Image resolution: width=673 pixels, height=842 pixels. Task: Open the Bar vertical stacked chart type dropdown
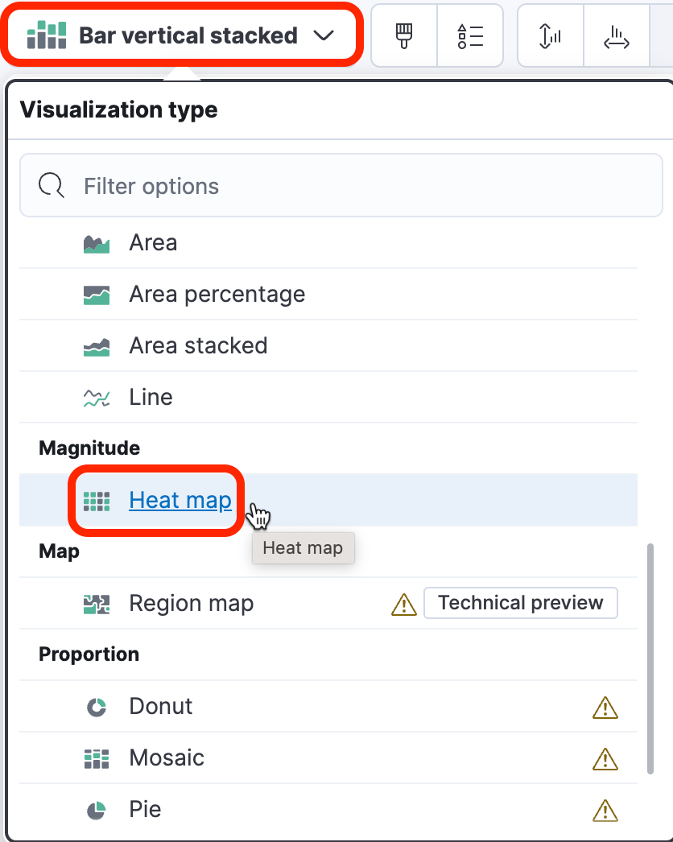coord(182,35)
